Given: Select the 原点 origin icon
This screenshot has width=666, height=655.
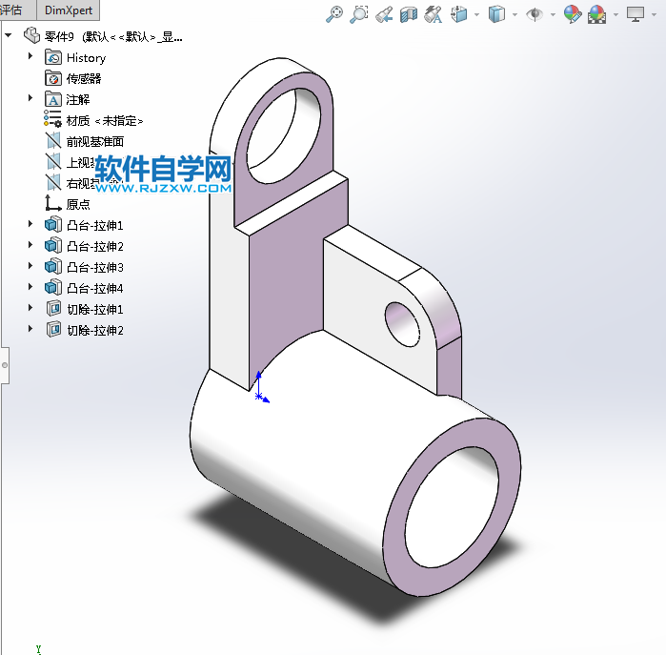Looking at the screenshot, I should (53, 204).
